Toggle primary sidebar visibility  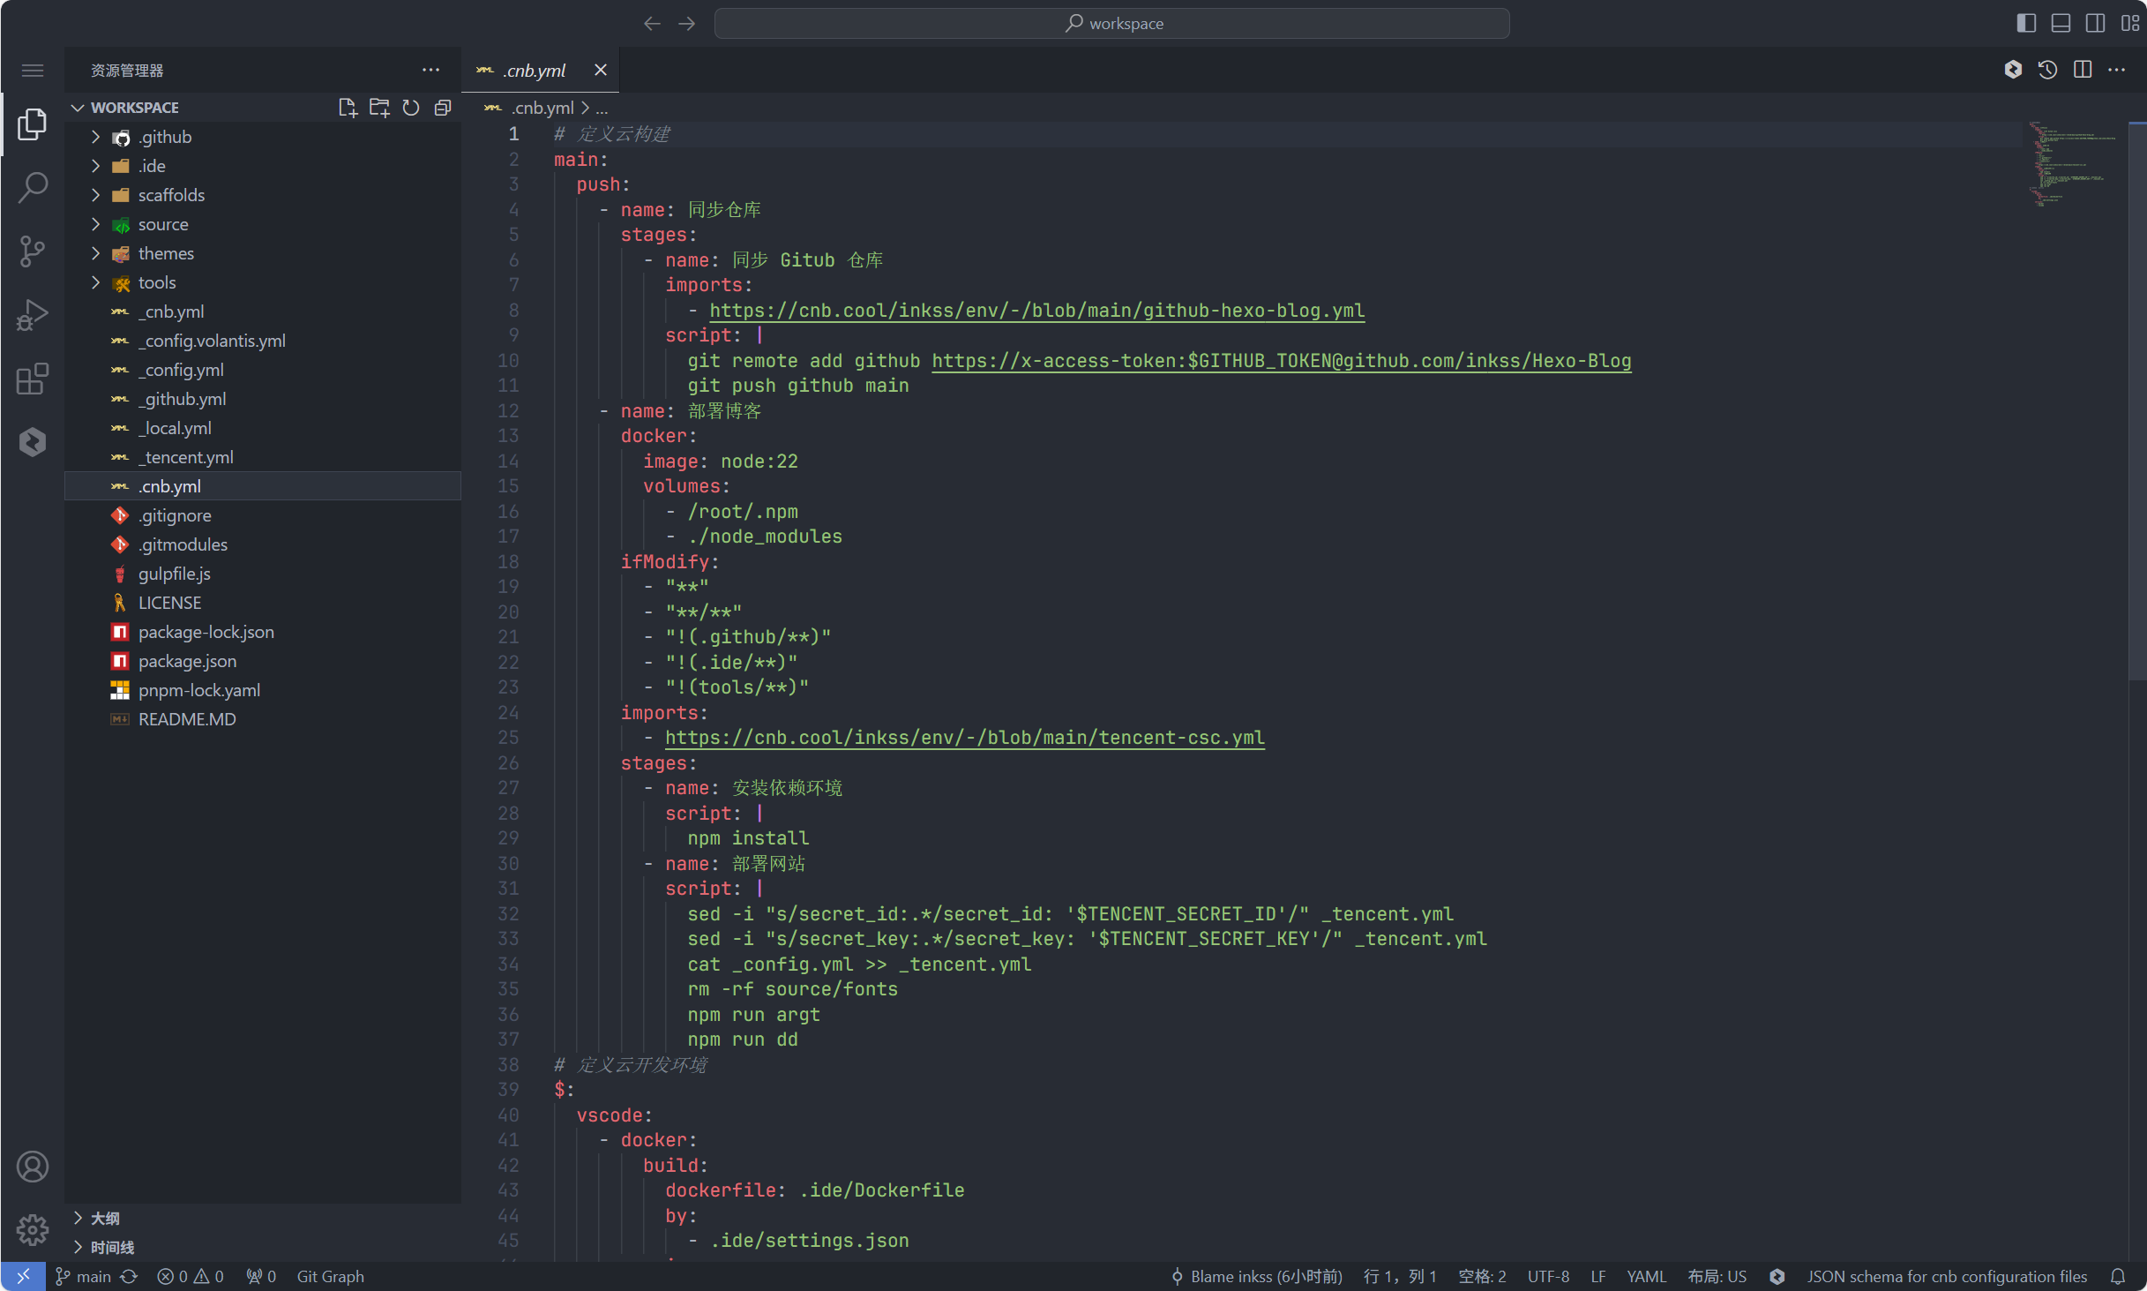(x=2026, y=23)
